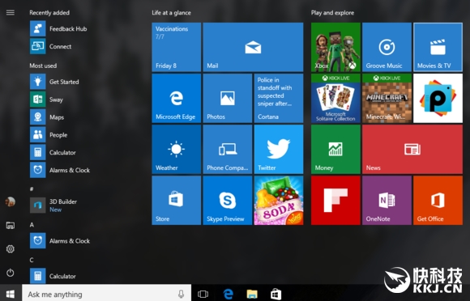Screen dimensions: 470x301
Task: Open the Weather tile
Action: click(177, 150)
